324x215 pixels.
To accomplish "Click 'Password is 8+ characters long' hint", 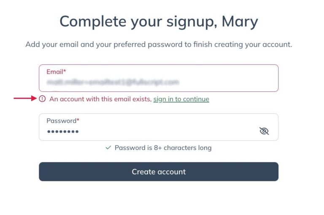I will click(163, 148).
